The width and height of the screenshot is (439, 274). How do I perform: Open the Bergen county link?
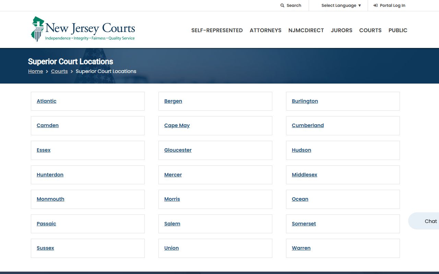[173, 101]
